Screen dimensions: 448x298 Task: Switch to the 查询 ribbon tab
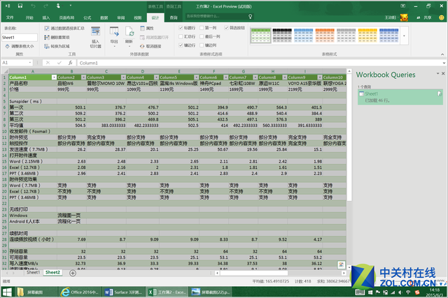click(x=174, y=17)
